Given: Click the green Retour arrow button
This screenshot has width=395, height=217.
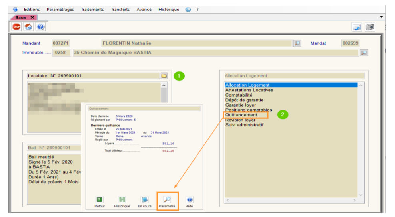Looking at the screenshot, I should tap(100, 199).
